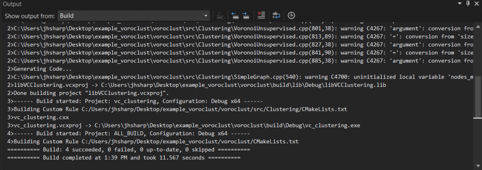Click the 'vc_clustering.cxx' line
Image resolution: width=482 pixels, height=170 pixels.
click(38, 117)
